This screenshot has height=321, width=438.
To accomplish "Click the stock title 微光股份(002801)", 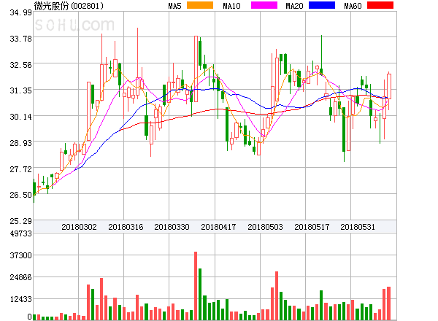I will (x=69, y=6).
